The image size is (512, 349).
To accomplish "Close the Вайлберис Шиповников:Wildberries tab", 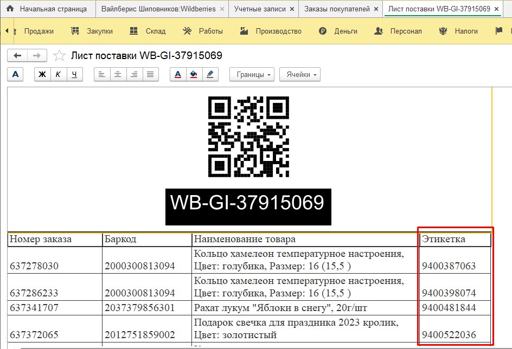I will (222, 9).
